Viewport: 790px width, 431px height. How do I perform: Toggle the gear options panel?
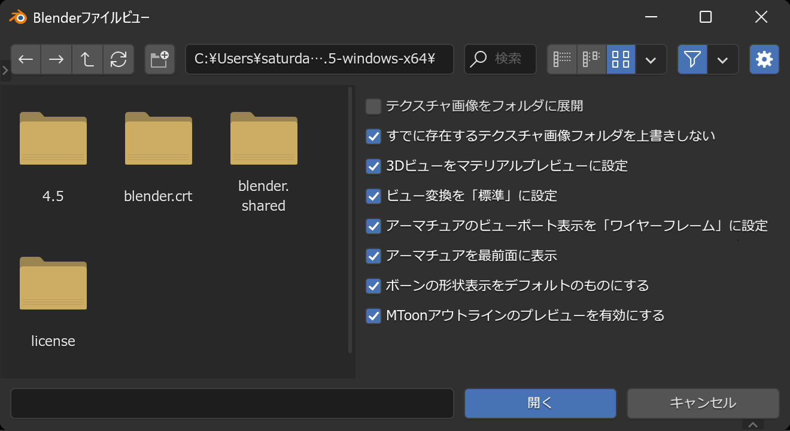764,59
